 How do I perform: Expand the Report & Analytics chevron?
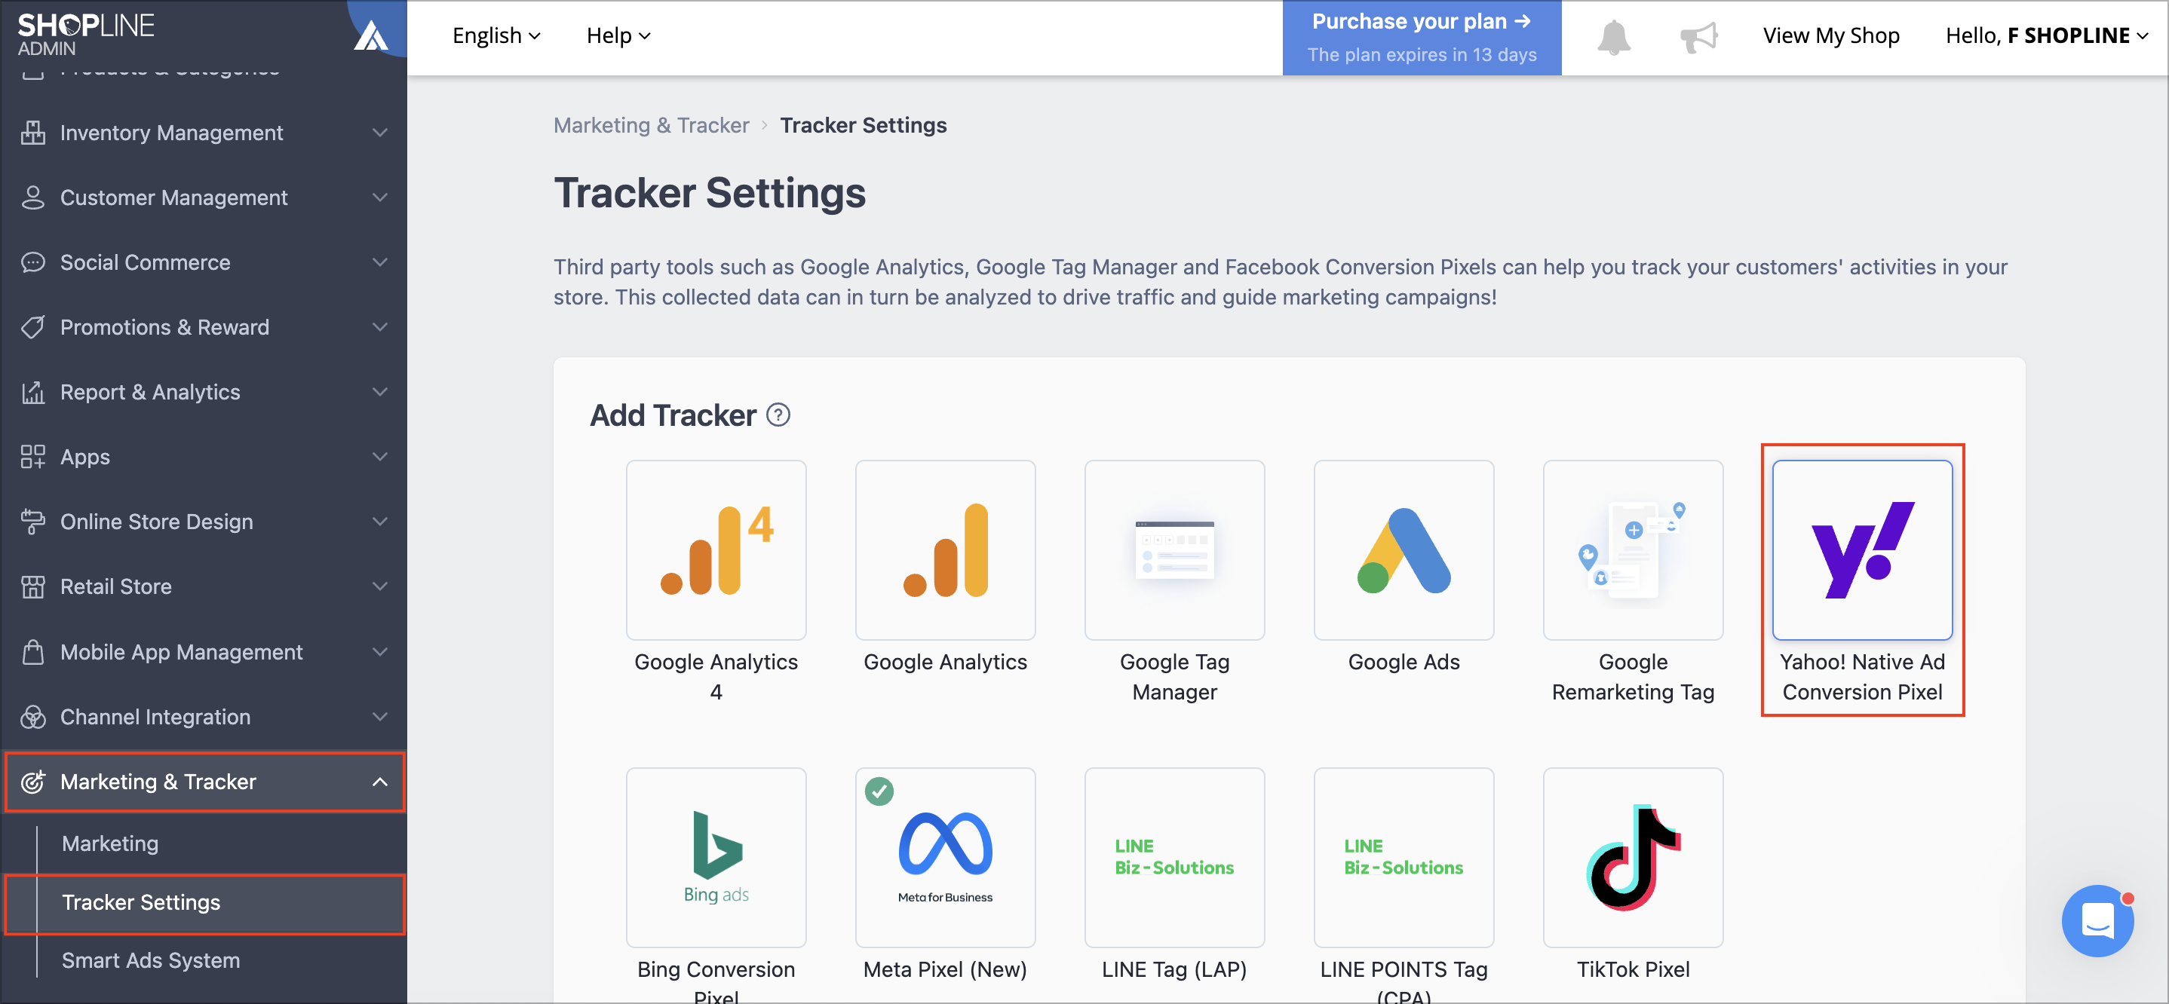tap(381, 391)
